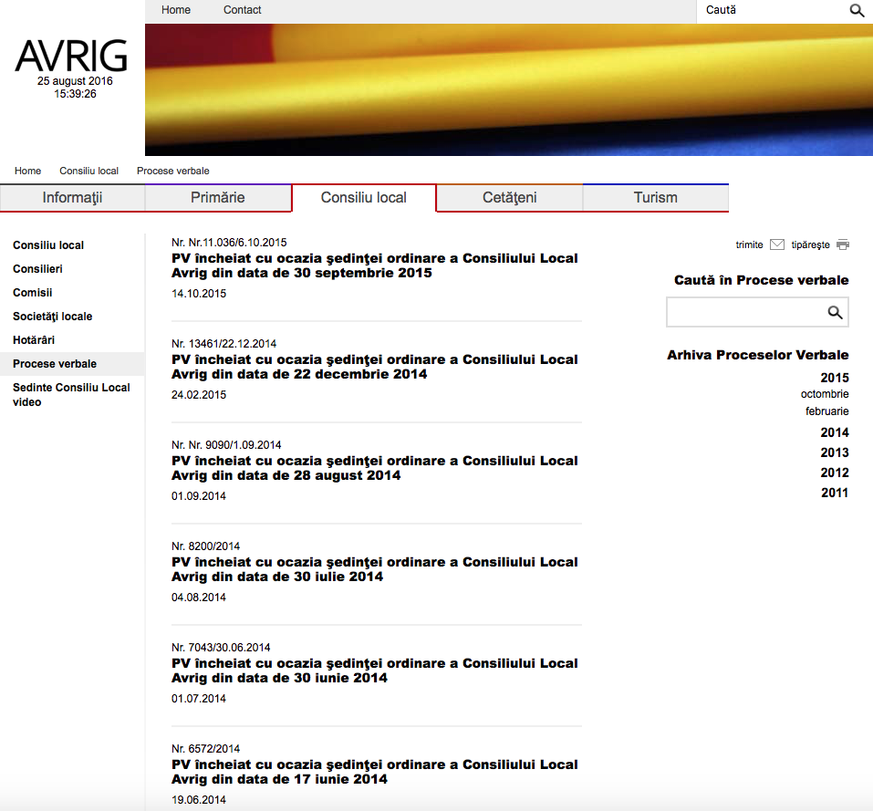Expand the 2012 archive year
Image resolution: width=873 pixels, height=811 pixels.
click(835, 473)
